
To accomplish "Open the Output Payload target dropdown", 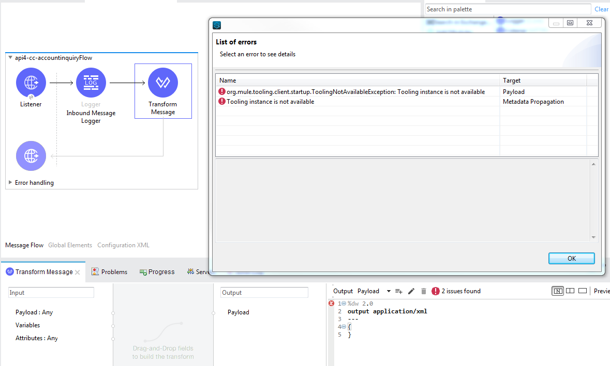I will pos(388,291).
